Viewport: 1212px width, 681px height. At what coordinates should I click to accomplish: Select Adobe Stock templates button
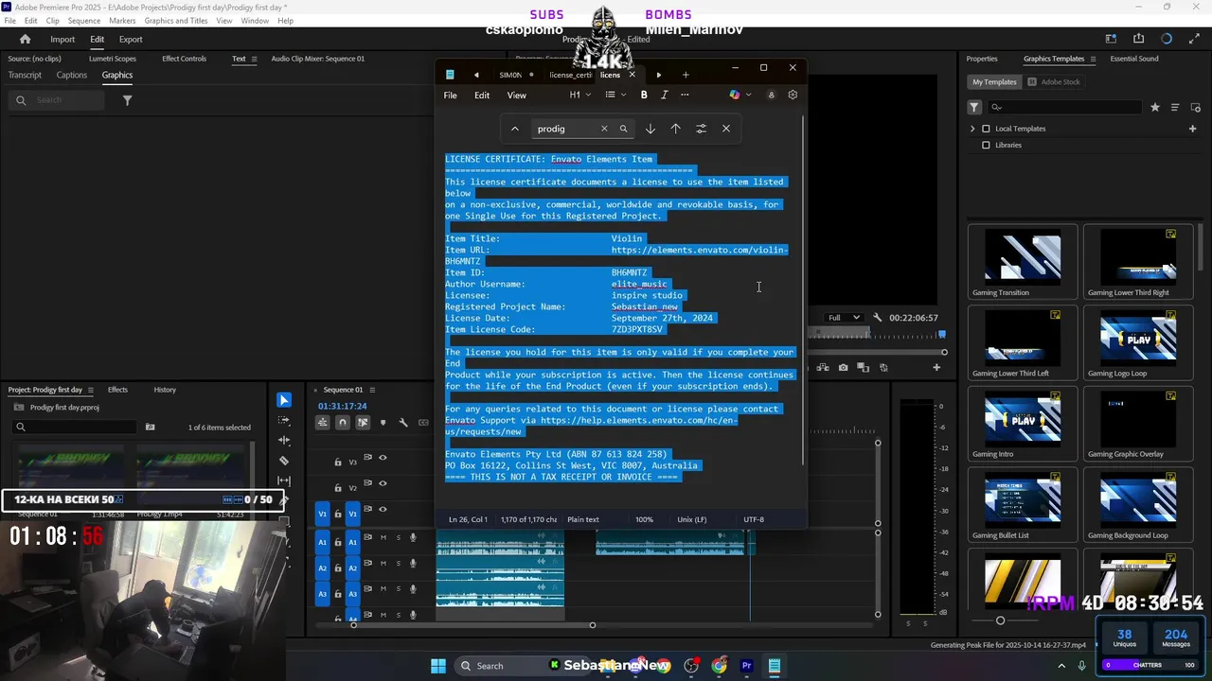pos(1054,82)
